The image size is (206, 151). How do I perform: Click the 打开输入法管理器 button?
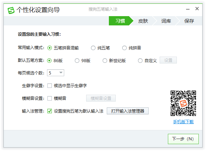coord(128,111)
